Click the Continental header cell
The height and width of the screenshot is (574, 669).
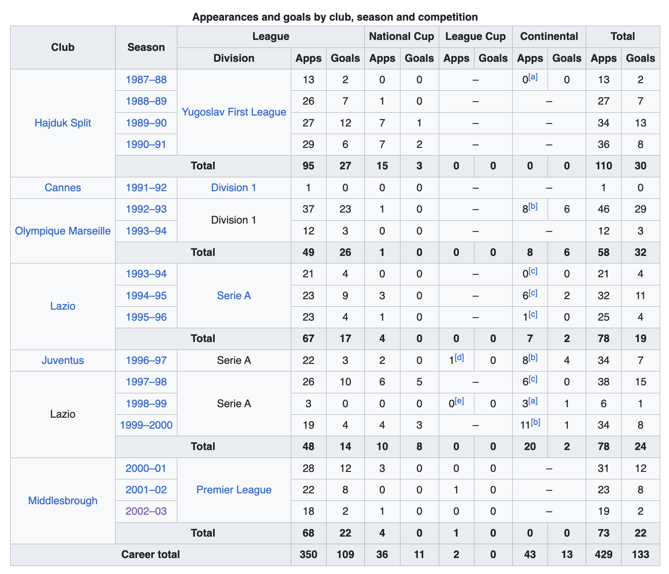[549, 37]
